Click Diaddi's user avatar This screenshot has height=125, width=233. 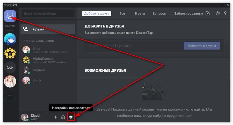tap(25, 117)
